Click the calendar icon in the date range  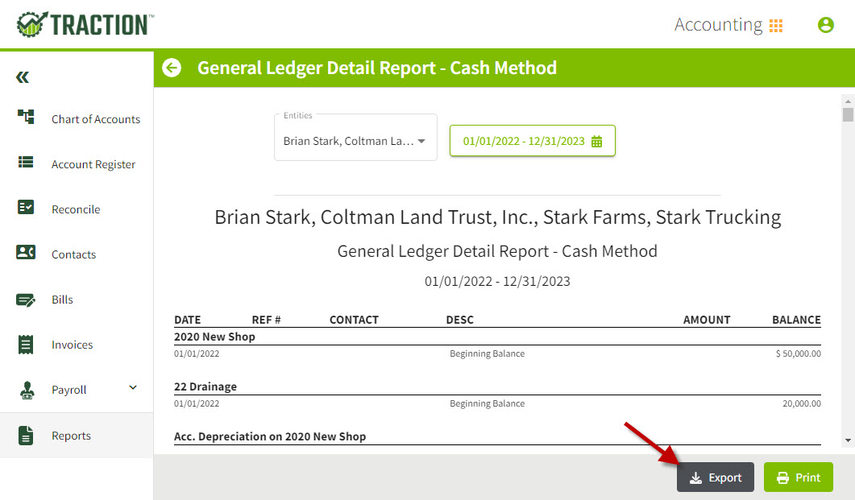pos(596,140)
